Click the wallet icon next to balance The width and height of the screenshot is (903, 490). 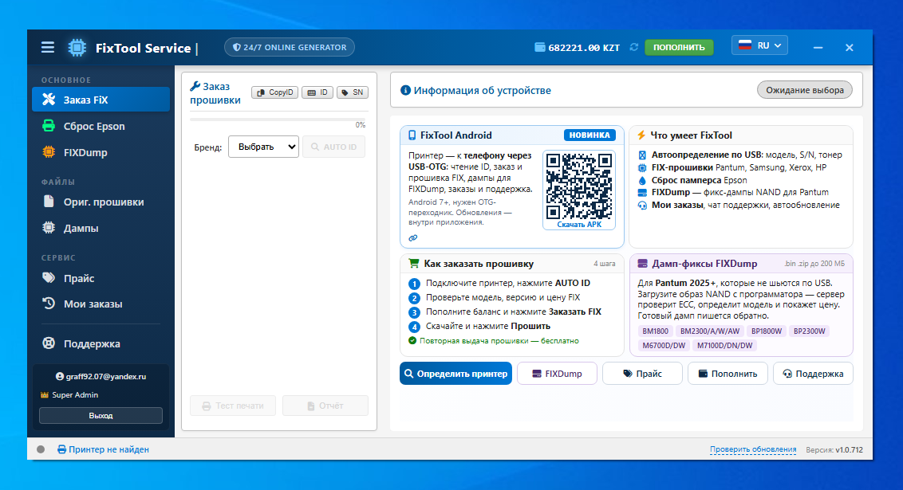coord(539,47)
